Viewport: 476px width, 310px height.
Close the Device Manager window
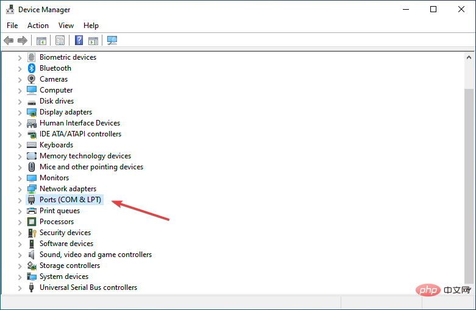[x=461, y=9]
